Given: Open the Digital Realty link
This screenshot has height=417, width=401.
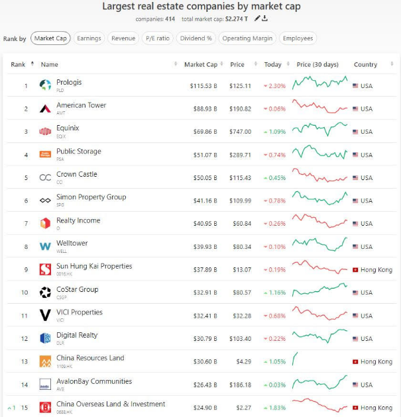Looking at the screenshot, I should (x=77, y=335).
